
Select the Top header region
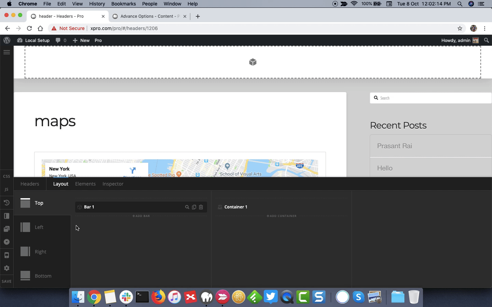point(42,203)
